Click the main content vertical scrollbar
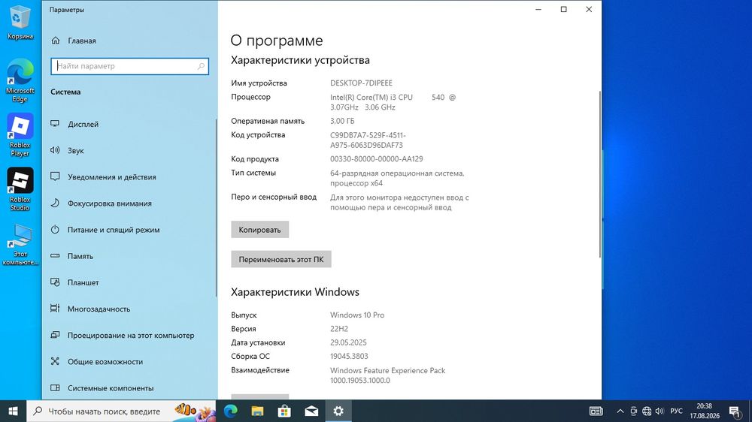The width and height of the screenshot is (752, 422). 599,175
